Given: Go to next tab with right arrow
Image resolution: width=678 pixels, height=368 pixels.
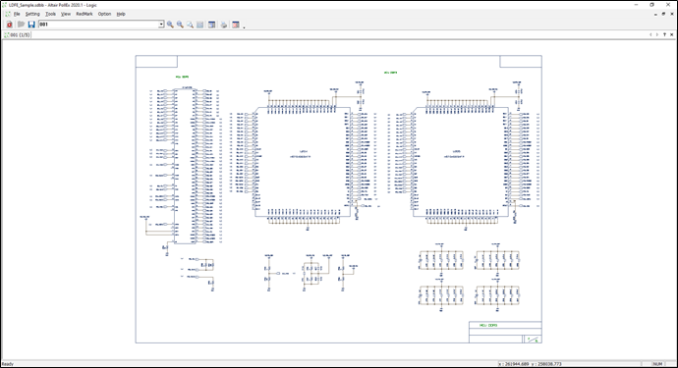Looking at the screenshot, I should [657, 34].
